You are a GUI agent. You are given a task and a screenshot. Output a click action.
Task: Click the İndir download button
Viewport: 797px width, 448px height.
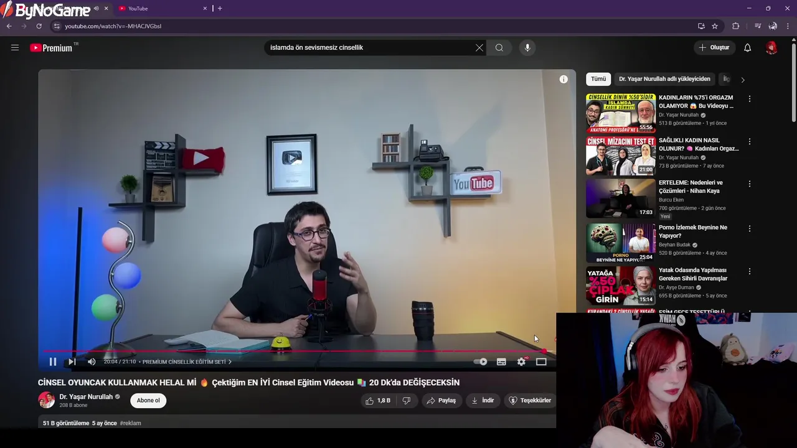click(483, 401)
